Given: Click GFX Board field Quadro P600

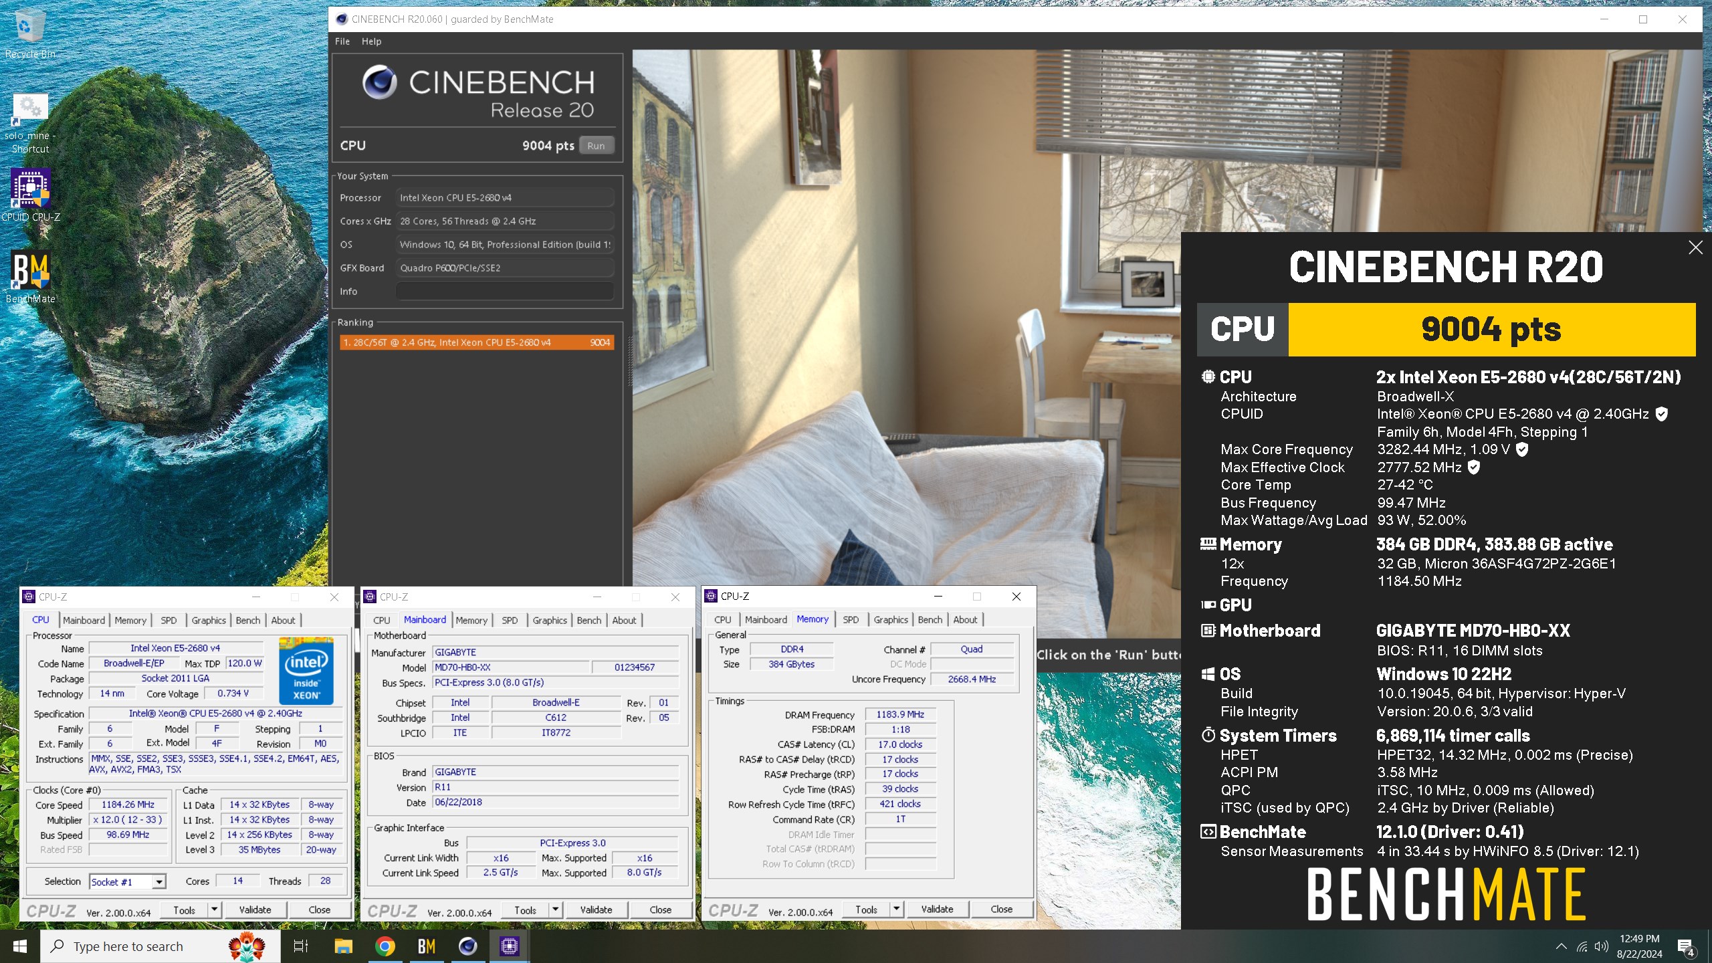Looking at the screenshot, I should point(505,268).
